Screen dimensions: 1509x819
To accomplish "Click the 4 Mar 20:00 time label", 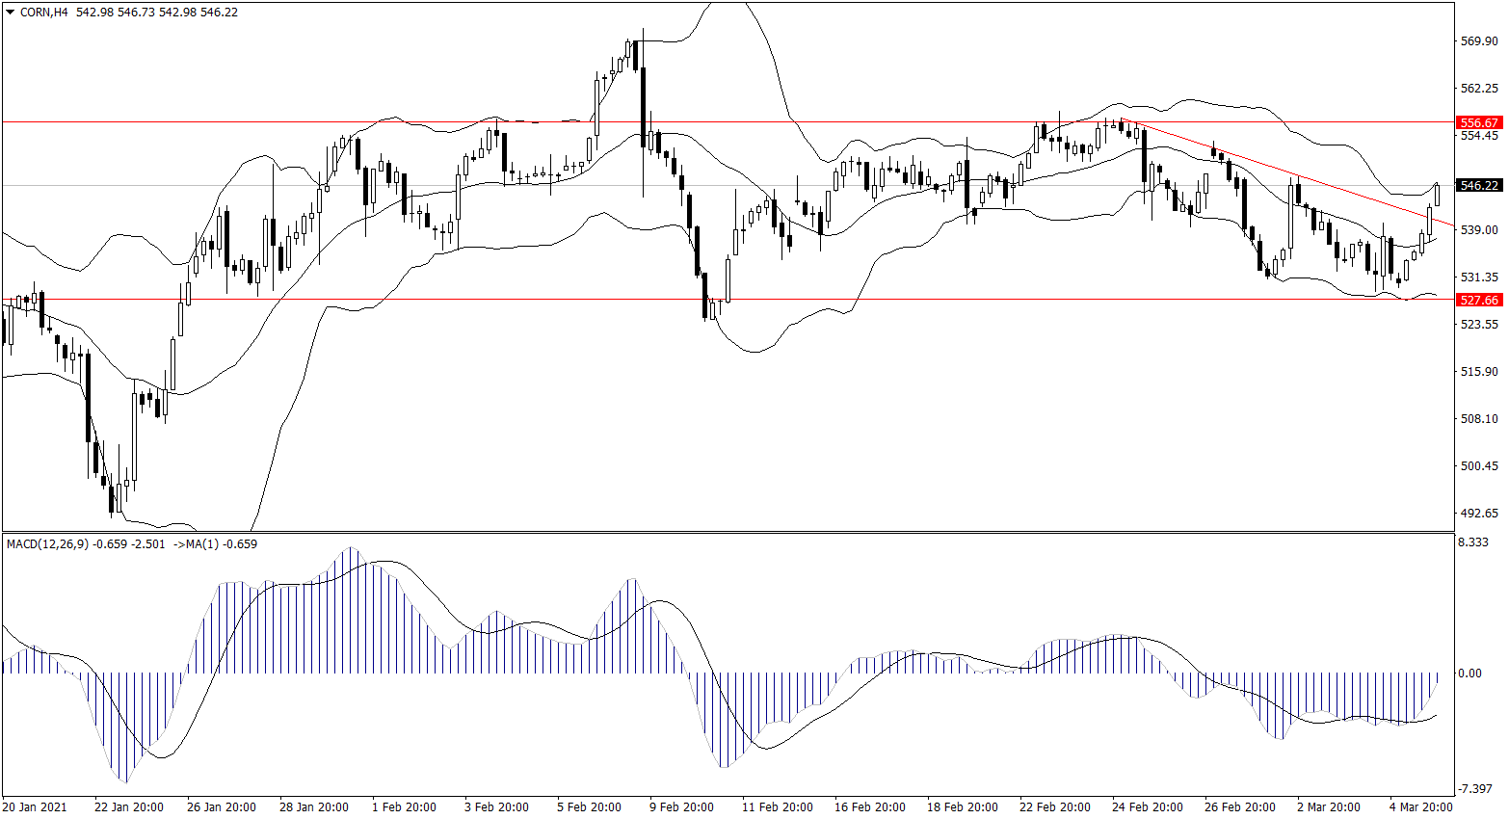I will point(1420,807).
